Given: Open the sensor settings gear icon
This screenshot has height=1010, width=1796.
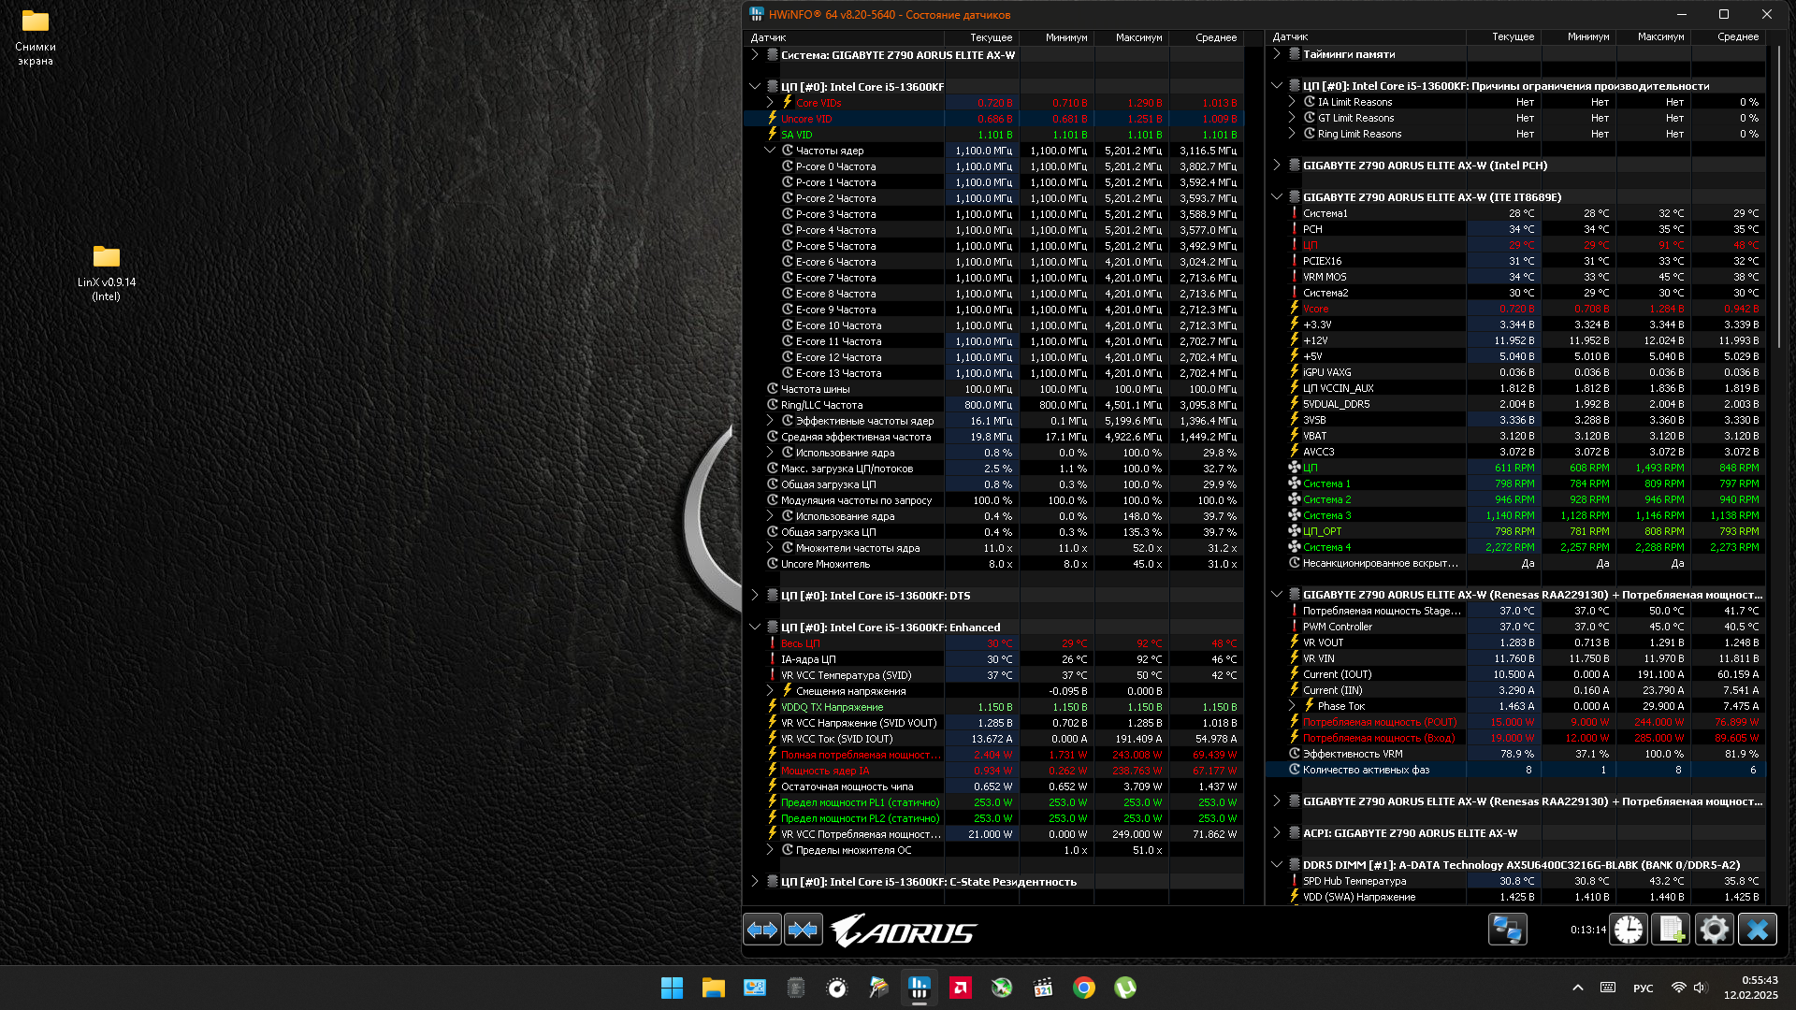Looking at the screenshot, I should tap(1714, 930).
